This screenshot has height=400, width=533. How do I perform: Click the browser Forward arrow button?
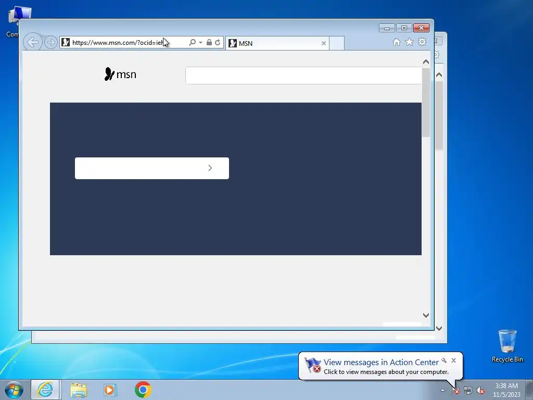pyautogui.click(x=50, y=42)
